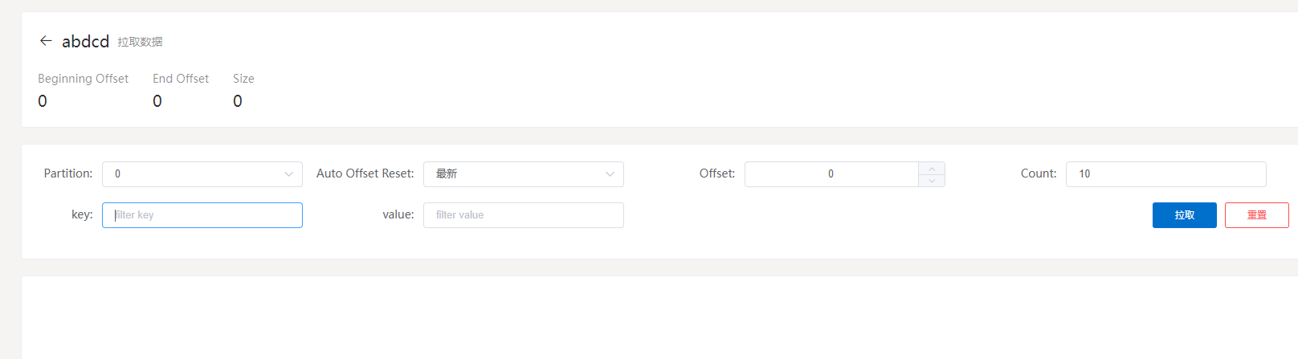The image size is (1298, 359).
Task: Focus the filter key input field
Action: [x=202, y=215]
